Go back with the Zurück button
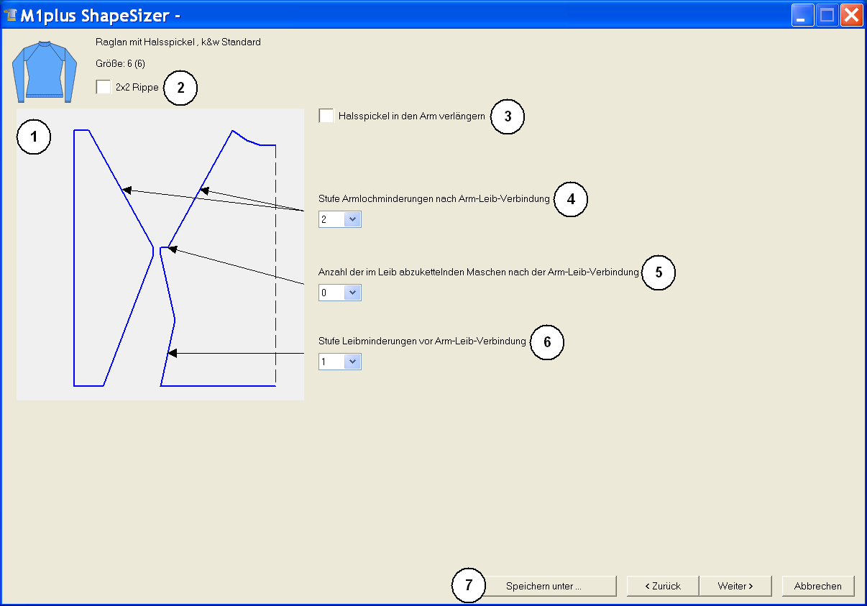Viewport: 867px width, 606px height. [662, 586]
